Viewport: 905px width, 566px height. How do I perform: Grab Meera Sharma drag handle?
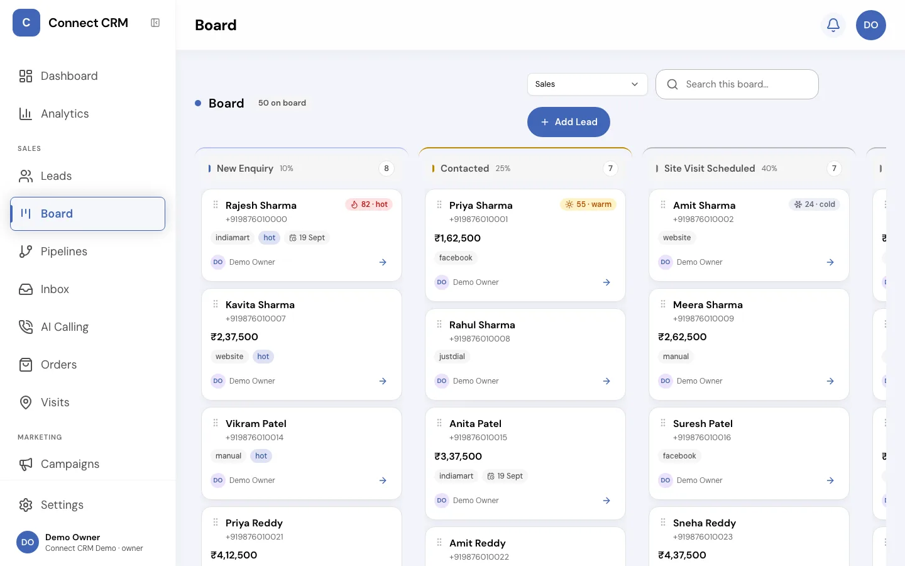click(663, 304)
